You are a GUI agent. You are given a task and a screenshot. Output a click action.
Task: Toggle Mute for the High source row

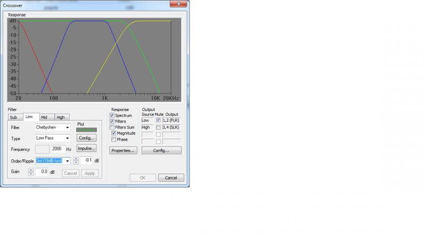158,127
